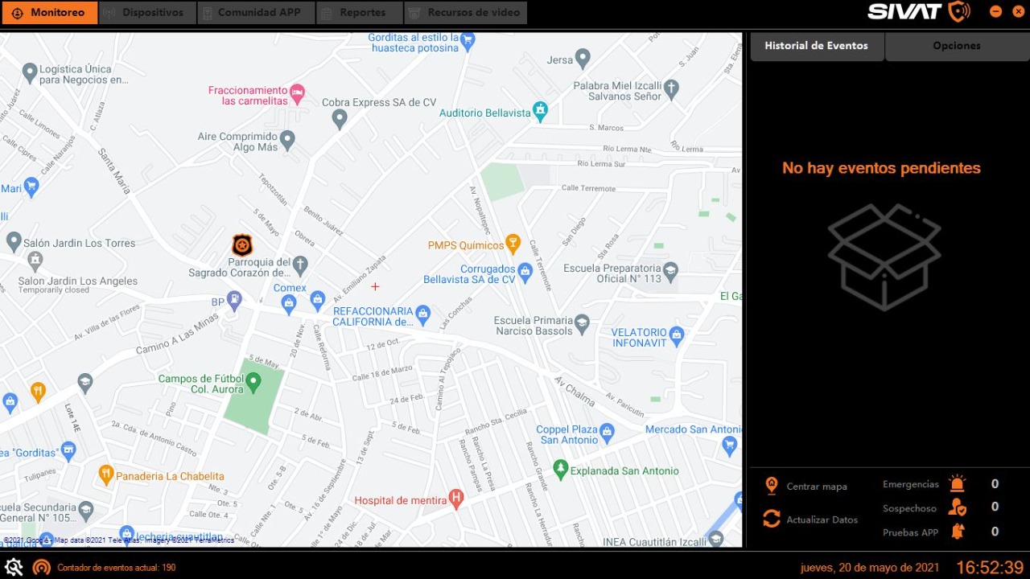Click the orange signal alarm icon in status bar
Screen dimensions: 1030x579
pos(41,567)
